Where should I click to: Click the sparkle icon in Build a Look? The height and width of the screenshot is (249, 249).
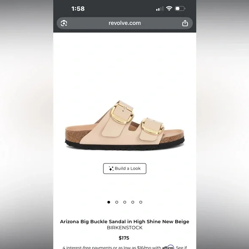coord(111,168)
